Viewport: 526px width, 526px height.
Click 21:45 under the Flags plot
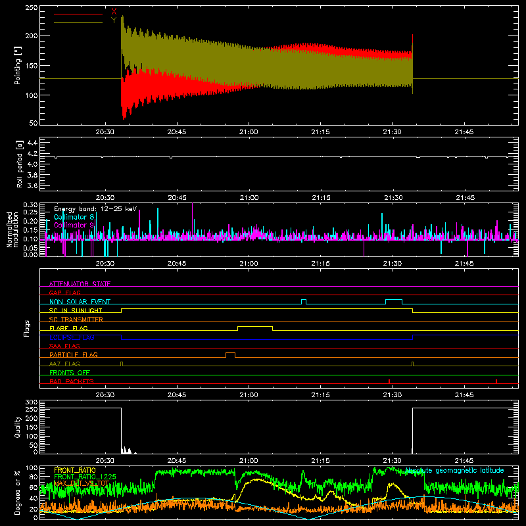[x=464, y=395]
